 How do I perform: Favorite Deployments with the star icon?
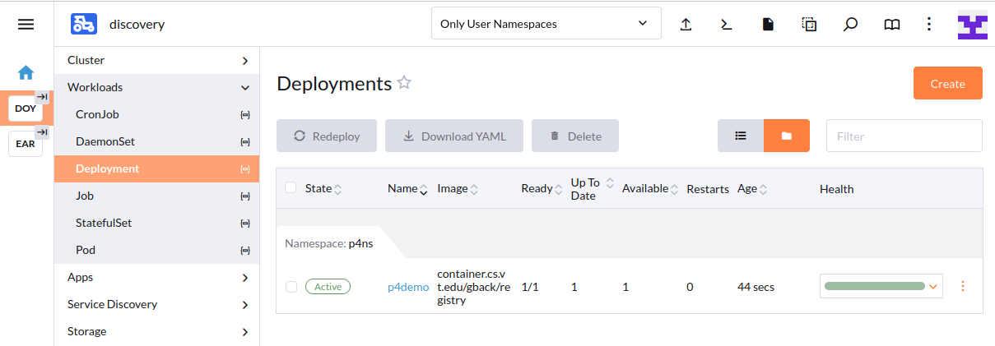pyautogui.click(x=404, y=83)
